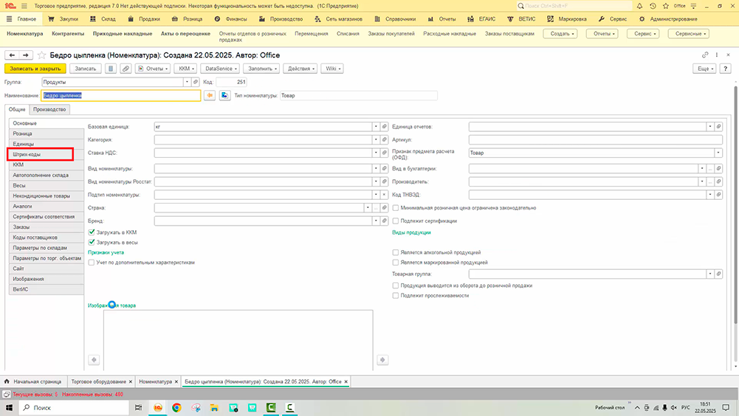Switch to the Производство form tab
The image size is (739, 416).
pyautogui.click(x=49, y=109)
